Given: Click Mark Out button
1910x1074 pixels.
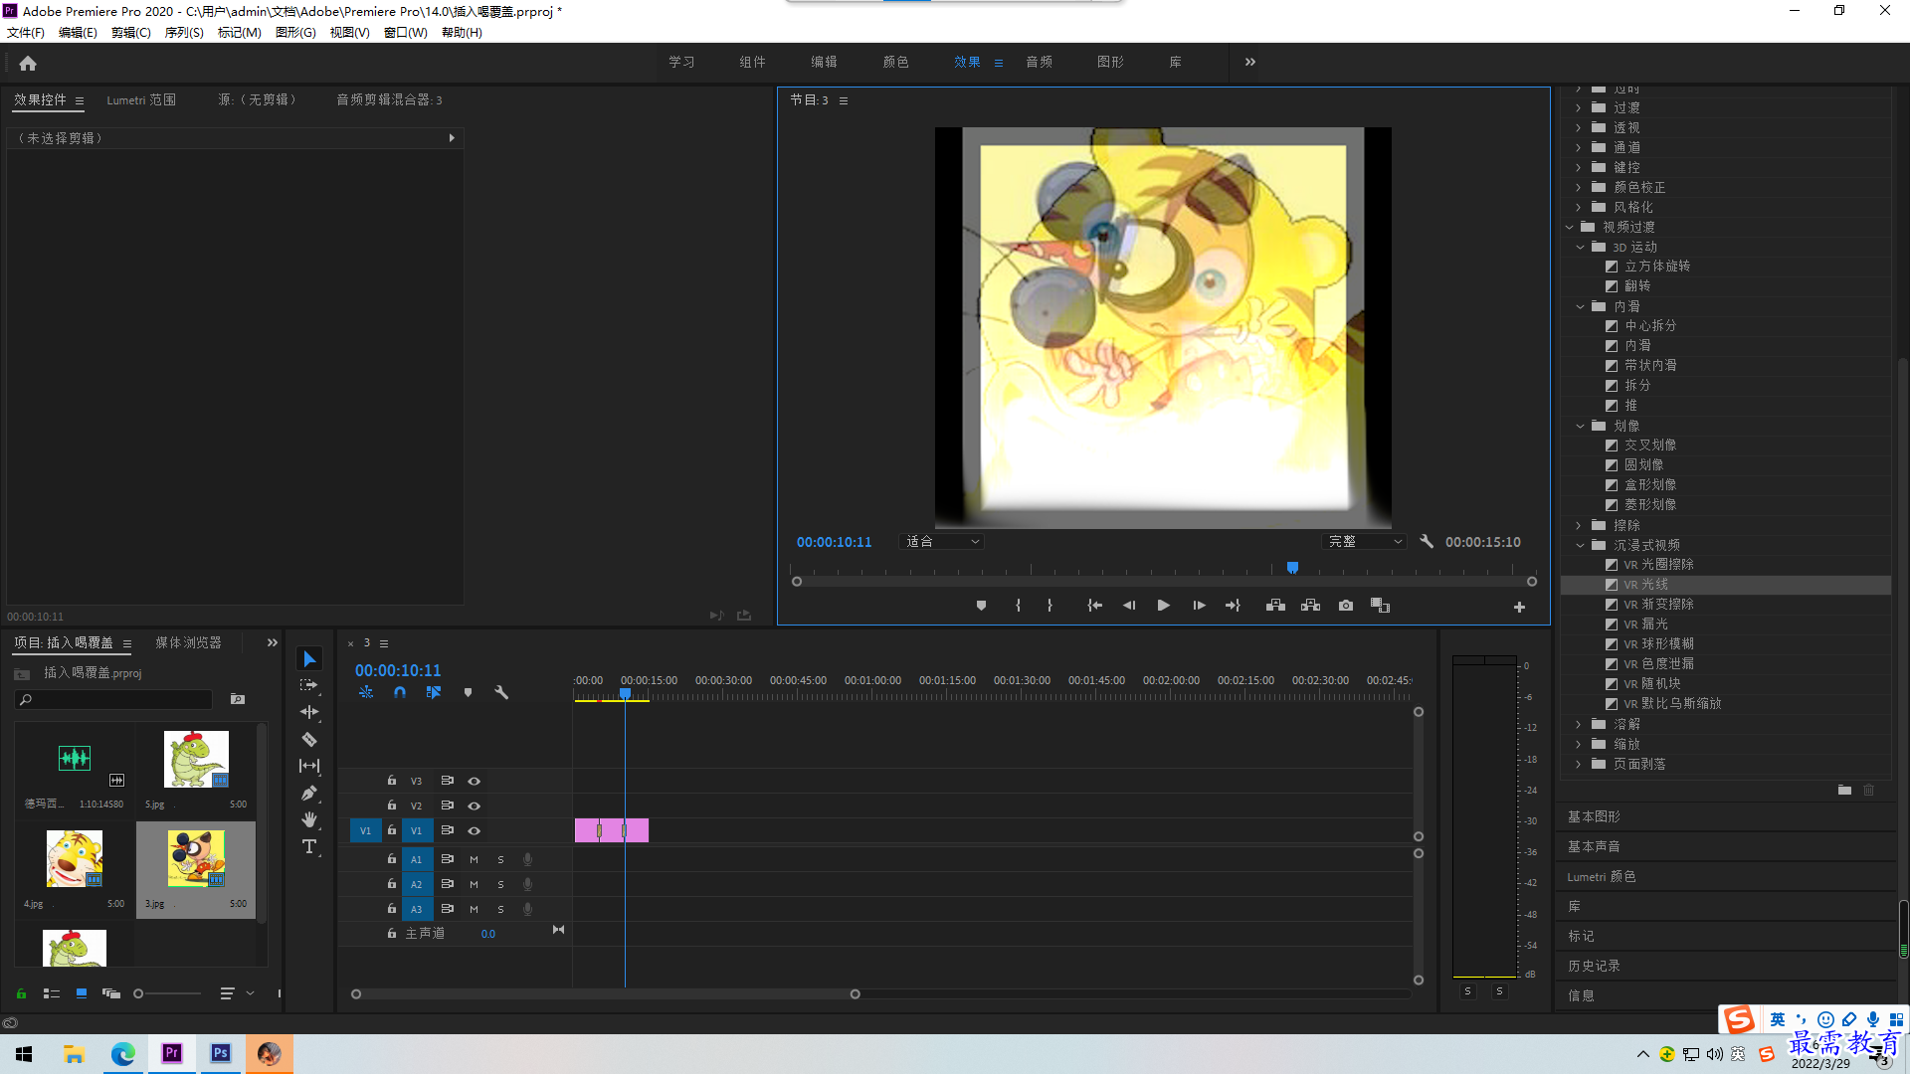Looking at the screenshot, I should 1050,606.
